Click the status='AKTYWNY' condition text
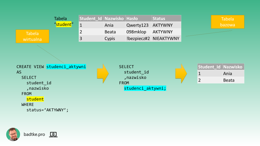The height and width of the screenshot is (146, 260). (x=47, y=110)
